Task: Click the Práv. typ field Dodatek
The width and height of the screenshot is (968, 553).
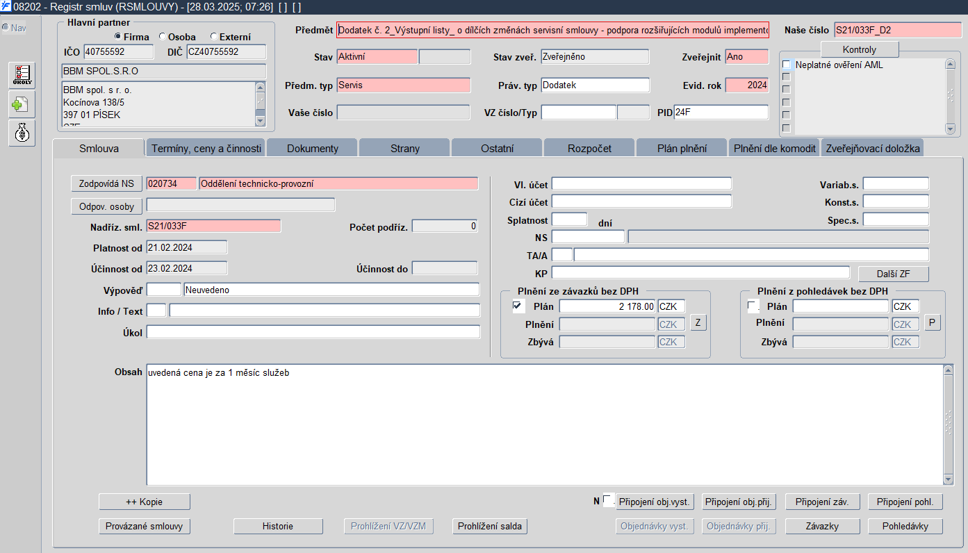Action: click(x=596, y=85)
